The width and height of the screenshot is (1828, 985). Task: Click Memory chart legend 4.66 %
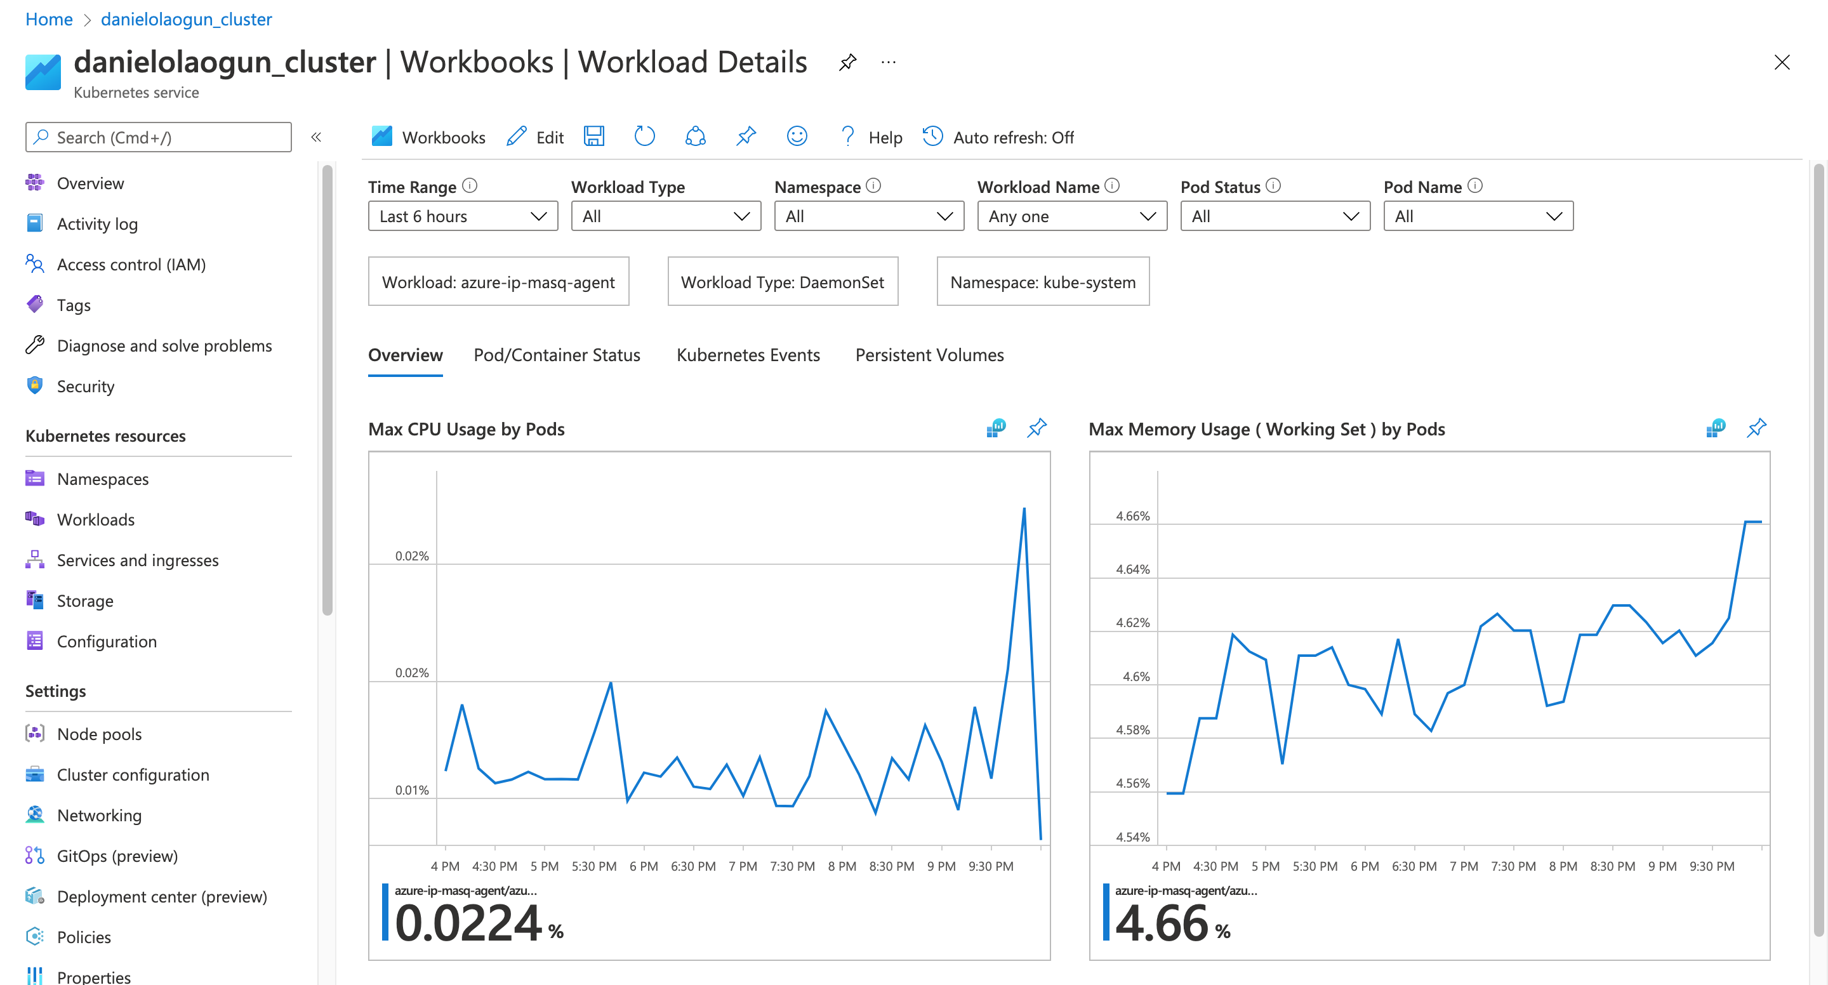1180,913
